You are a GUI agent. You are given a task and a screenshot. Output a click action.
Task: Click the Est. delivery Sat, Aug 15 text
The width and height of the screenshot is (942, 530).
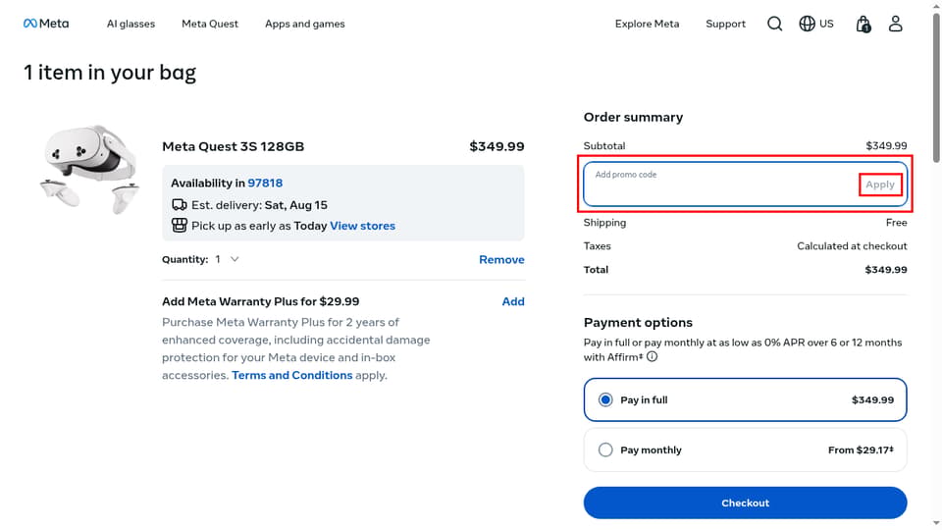259,205
